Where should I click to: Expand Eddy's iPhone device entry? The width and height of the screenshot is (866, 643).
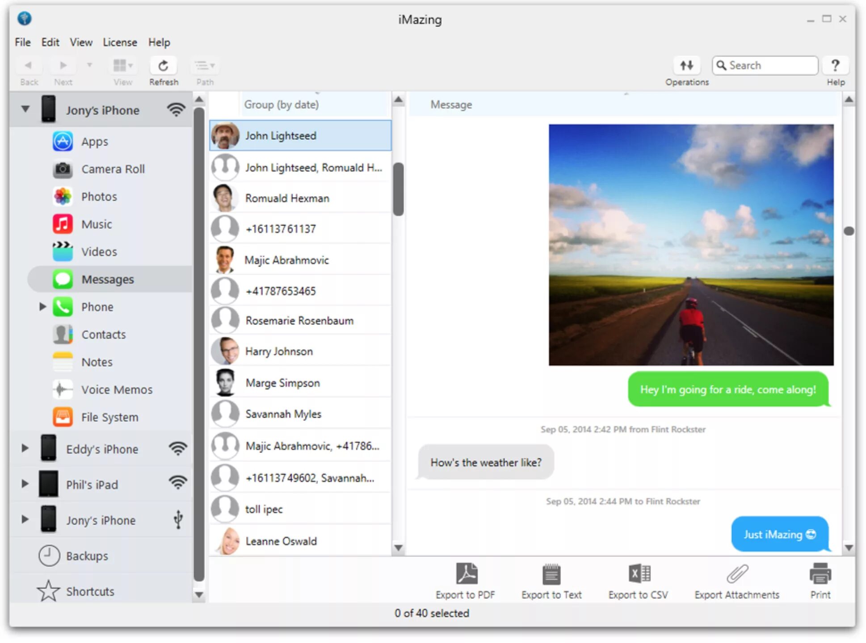tap(25, 448)
